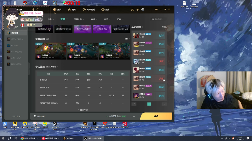Open the WeGame hamburger menu
This screenshot has height=141, width=252.
[156, 10]
